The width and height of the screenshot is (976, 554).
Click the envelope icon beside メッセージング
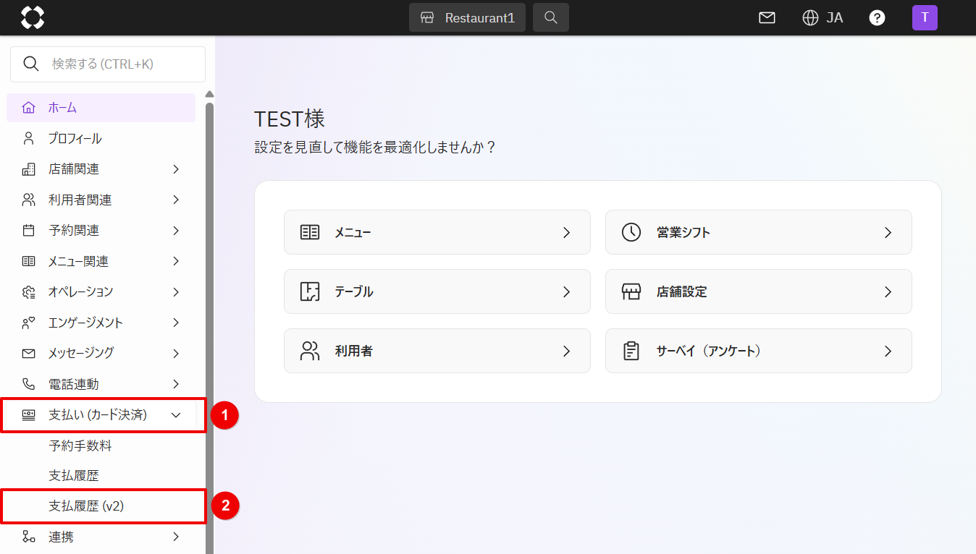29,354
